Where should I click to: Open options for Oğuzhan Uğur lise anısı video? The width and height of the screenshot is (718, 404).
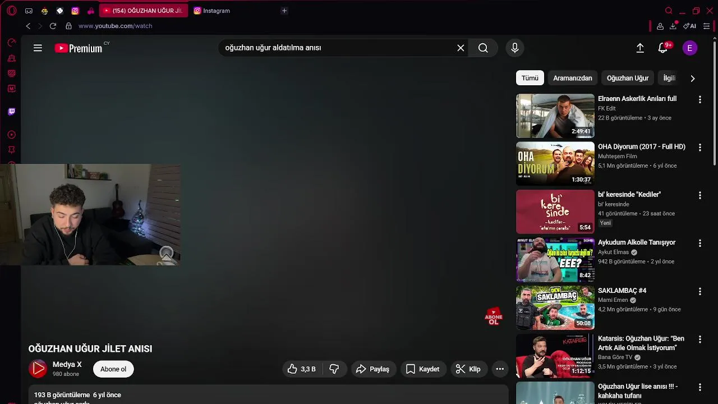click(699, 387)
